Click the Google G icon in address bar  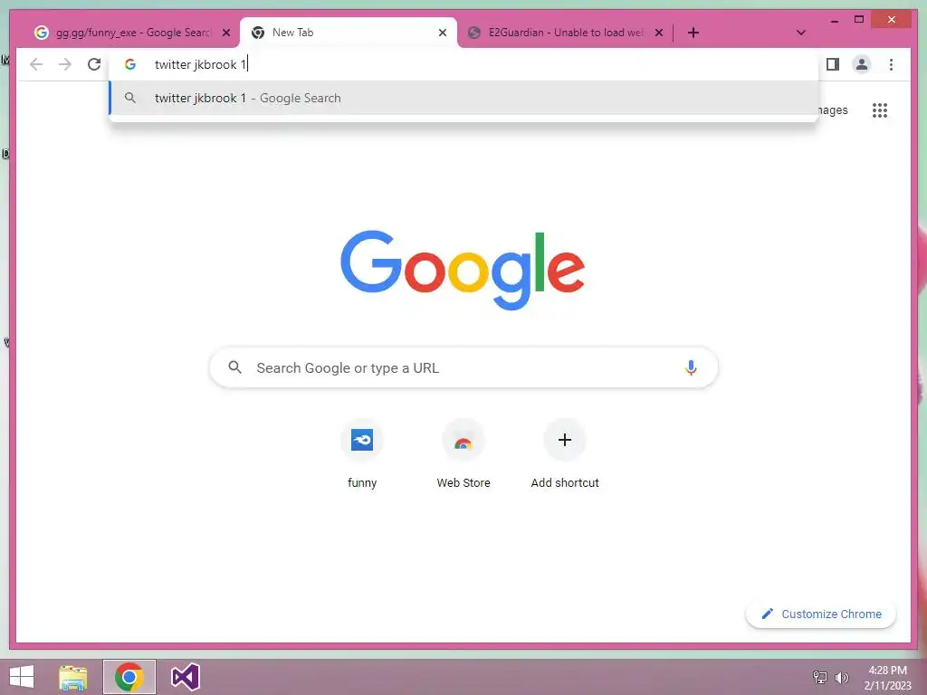point(130,64)
